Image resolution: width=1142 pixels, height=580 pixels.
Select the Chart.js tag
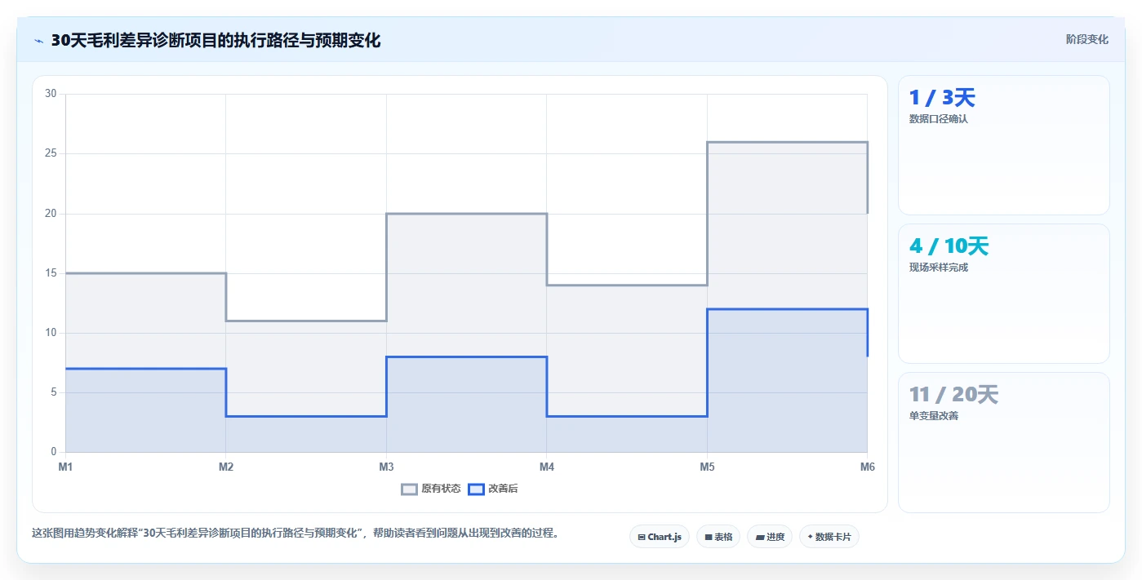tap(660, 537)
